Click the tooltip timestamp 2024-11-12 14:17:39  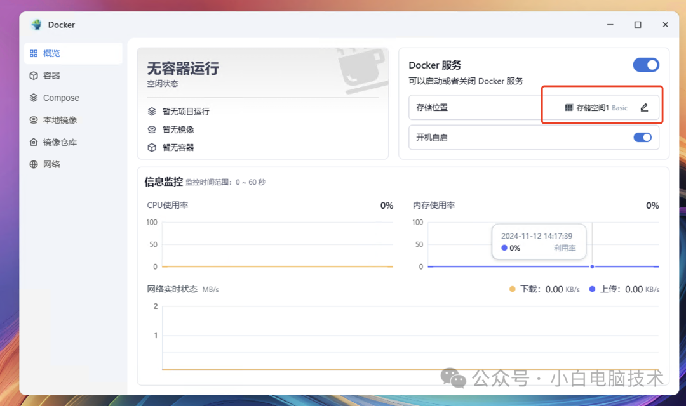click(536, 236)
